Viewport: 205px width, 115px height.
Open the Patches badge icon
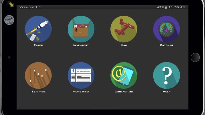166,29
